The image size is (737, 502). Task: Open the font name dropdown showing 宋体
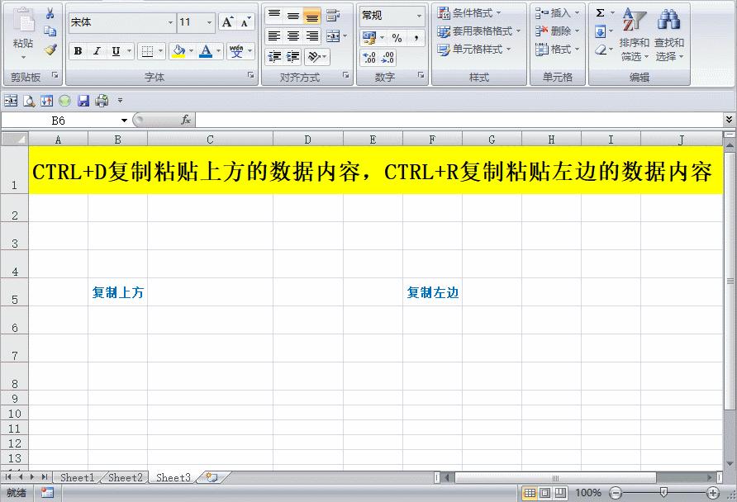coord(171,23)
